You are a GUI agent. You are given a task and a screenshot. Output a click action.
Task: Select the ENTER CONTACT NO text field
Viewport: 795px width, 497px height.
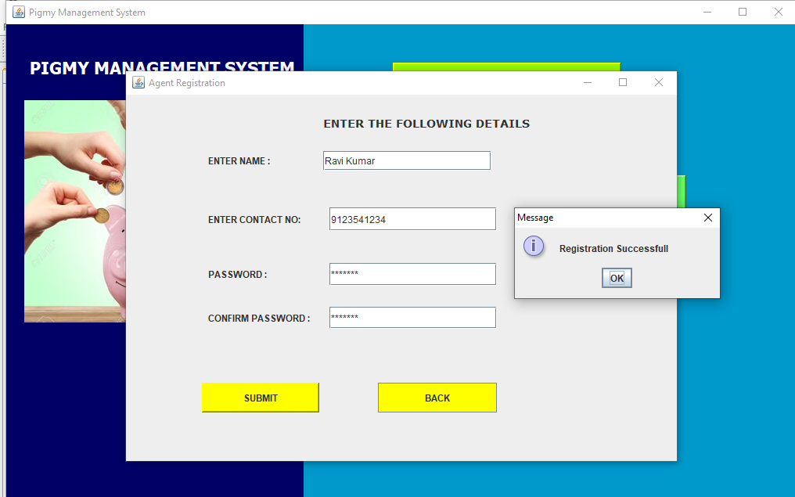pyautogui.click(x=412, y=218)
